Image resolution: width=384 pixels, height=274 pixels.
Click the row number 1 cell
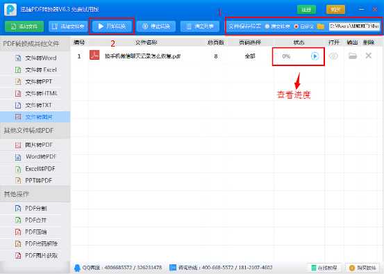(79, 56)
